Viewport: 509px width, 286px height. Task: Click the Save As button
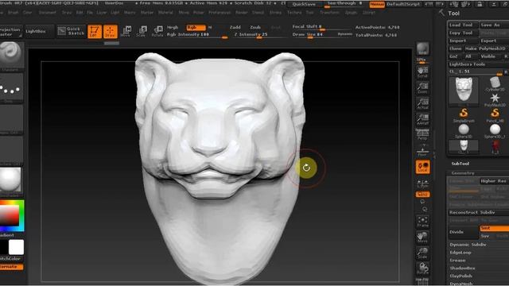coord(494,25)
